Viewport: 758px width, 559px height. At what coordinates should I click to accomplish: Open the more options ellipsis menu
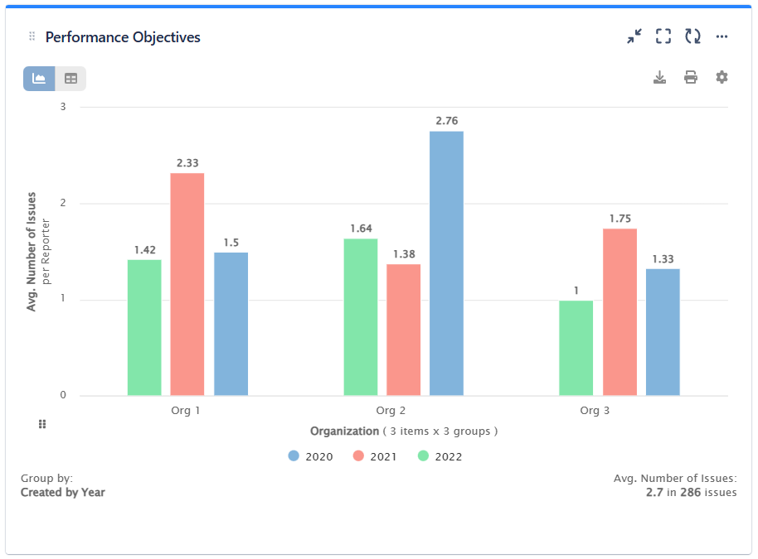point(722,36)
